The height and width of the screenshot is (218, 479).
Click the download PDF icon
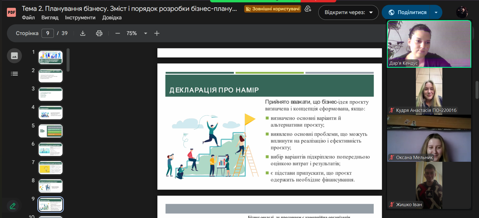pos(83,33)
